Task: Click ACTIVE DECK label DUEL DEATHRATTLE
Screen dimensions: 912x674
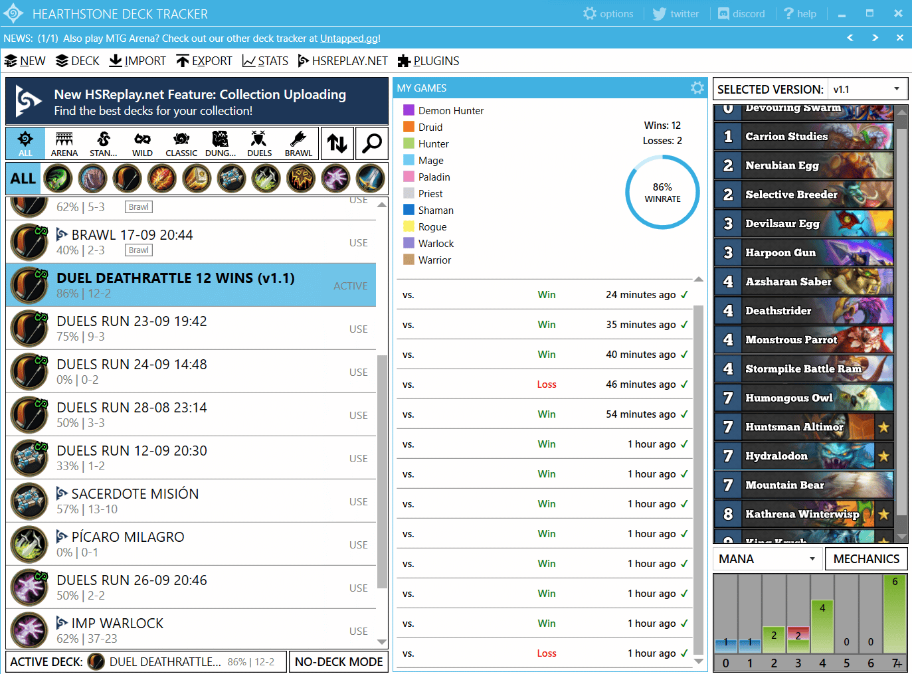Action: (146, 662)
